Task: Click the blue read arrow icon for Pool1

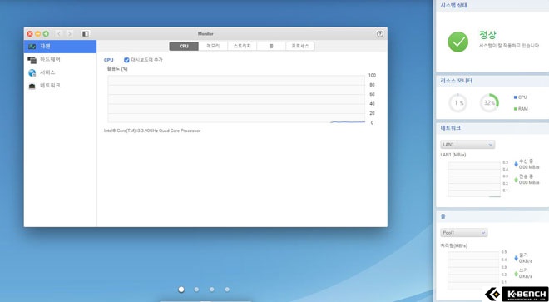Action: pyautogui.click(x=516, y=258)
